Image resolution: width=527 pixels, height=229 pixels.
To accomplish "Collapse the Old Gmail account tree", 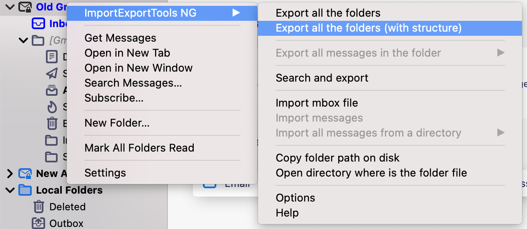I will coord(10,7).
